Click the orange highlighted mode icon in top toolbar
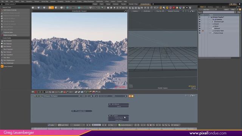Image resolution: width=242 pixels, height=136 pixels. pyautogui.click(x=51, y=8)
